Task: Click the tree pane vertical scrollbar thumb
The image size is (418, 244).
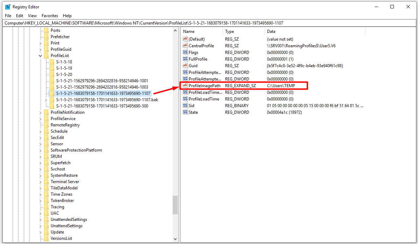Action: [175, 205]
